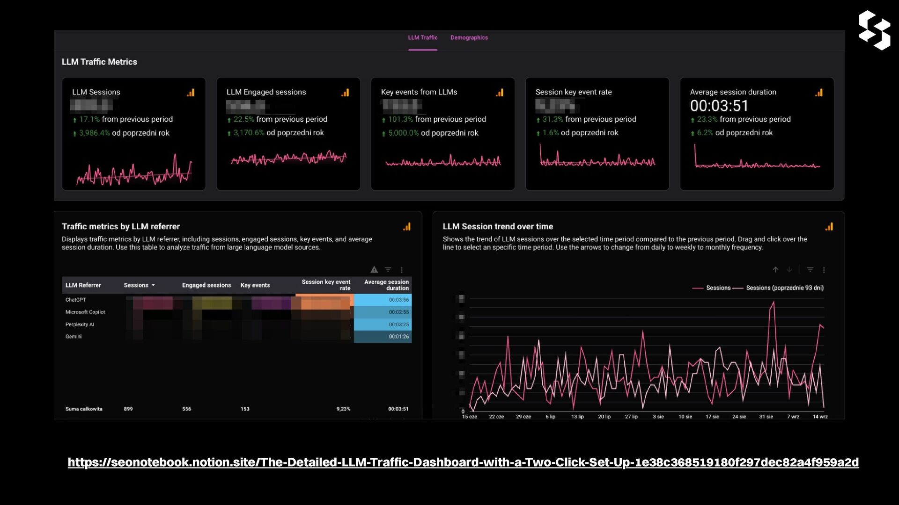Click the LLM Sessions card analytics icon
899x505 pixels.
pyautogui.click(x=191, y=93)
